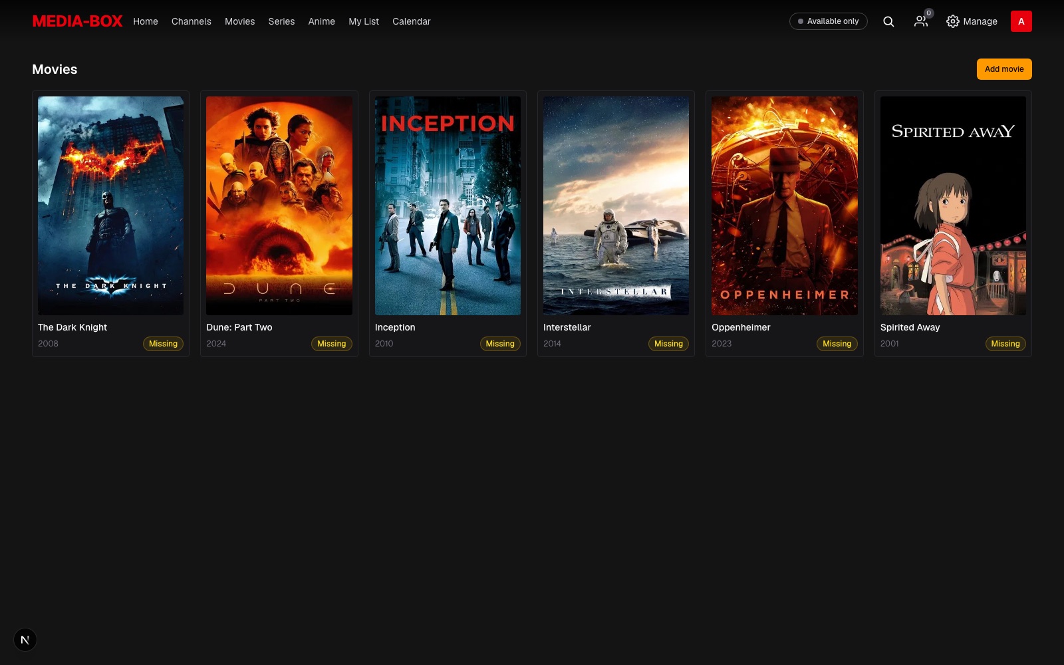The image size is (1064, 665).
Task: Open the Anime nav item
Action: (x=322, y=21)
